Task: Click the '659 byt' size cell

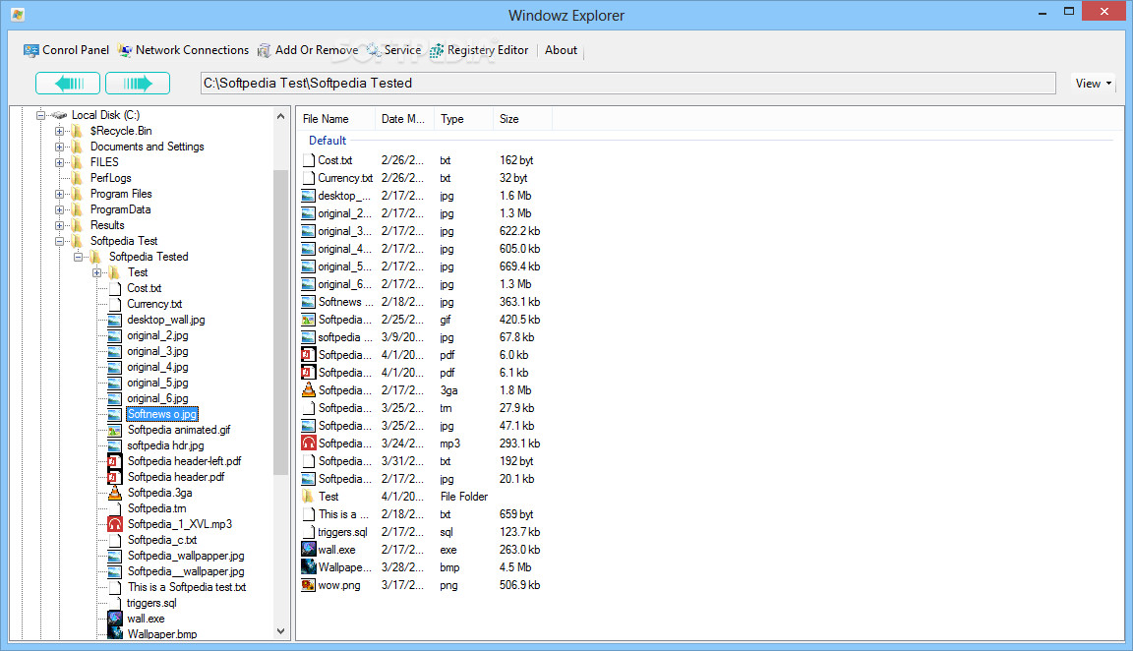Action: 516,514
